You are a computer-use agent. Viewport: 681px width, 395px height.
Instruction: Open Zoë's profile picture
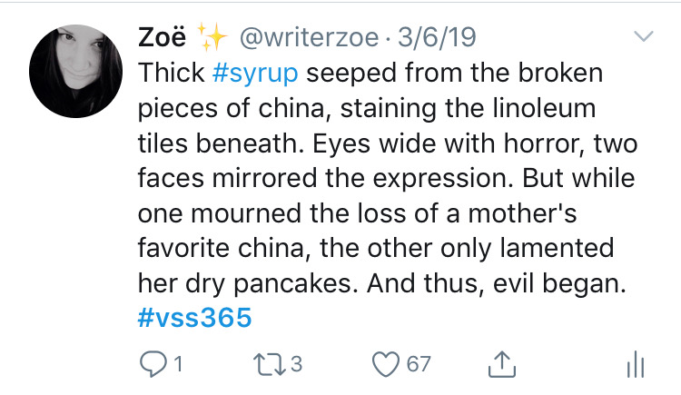75,71
